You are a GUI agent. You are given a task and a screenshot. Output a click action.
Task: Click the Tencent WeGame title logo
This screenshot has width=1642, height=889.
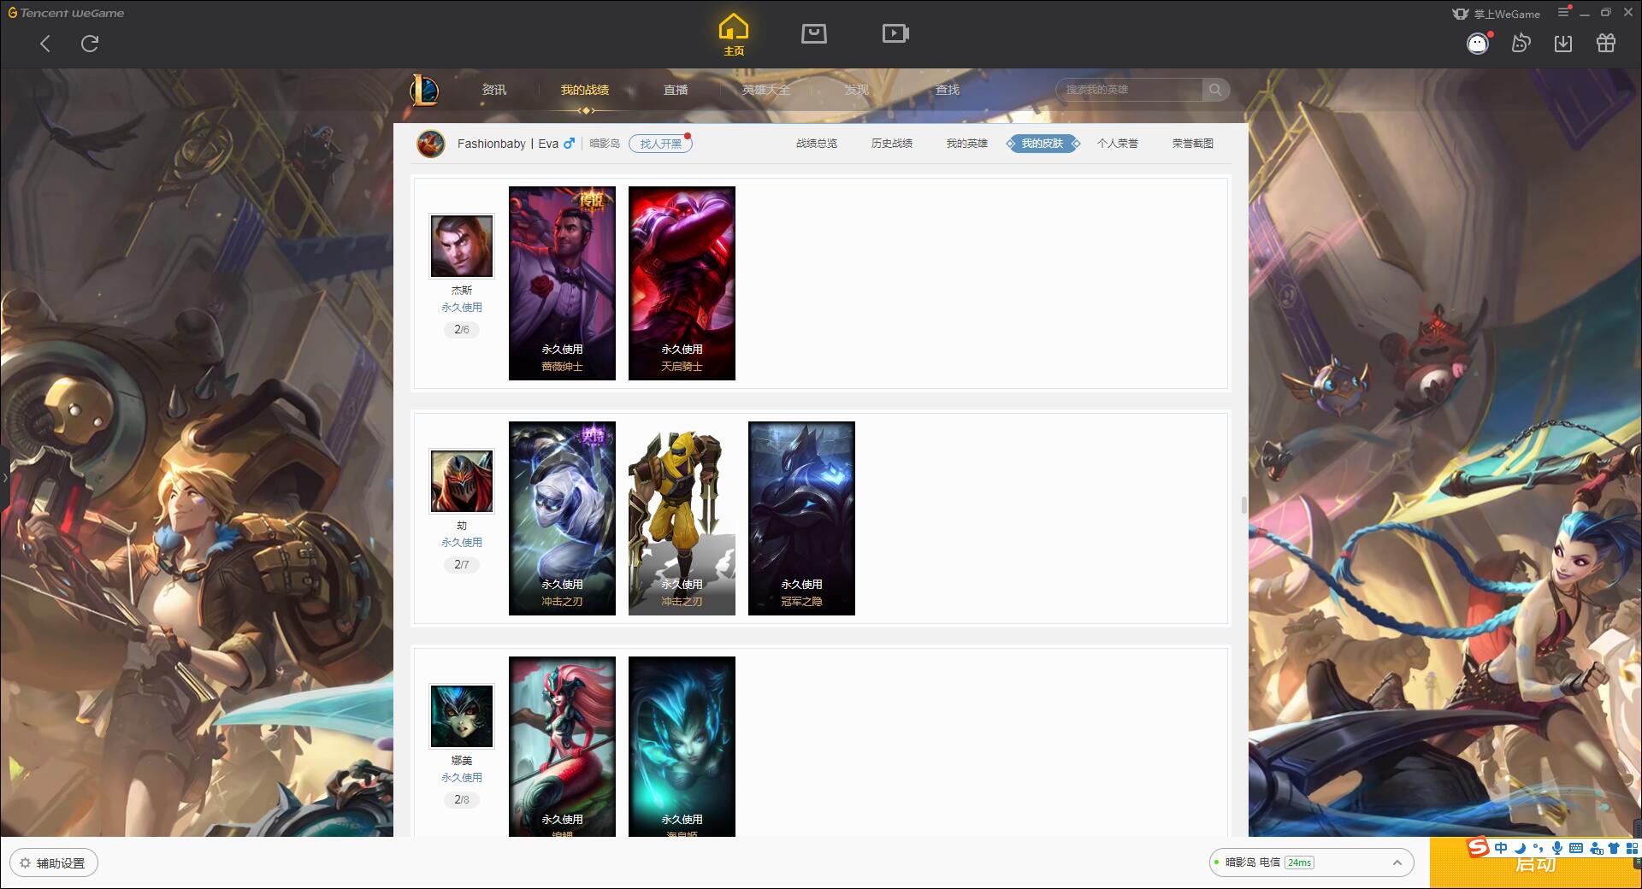coord(66,13)
